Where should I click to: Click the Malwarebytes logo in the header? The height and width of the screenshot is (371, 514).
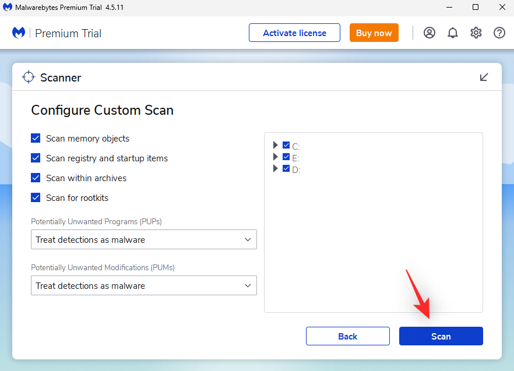point(19,33)
